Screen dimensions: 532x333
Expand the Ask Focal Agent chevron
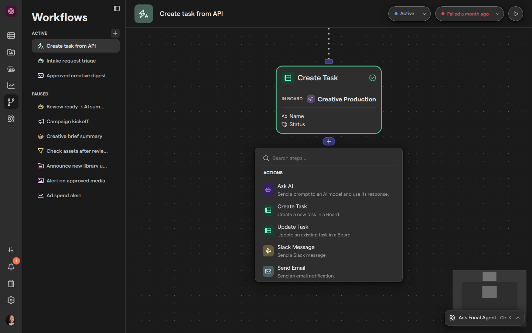(x=518, y=318)
